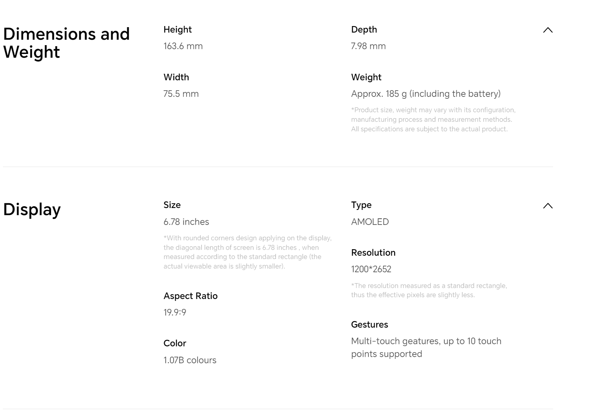The width and height of the screenshot is (589, 411).
Task: Click the Height spec label
Action: point(178,29)
